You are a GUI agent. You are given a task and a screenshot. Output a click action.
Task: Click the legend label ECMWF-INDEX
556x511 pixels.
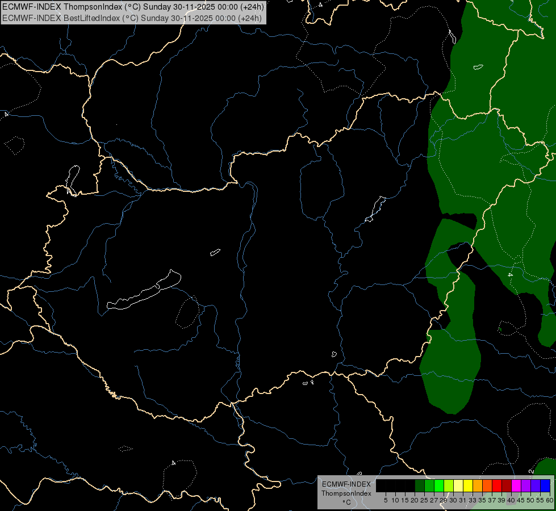point(346,484)
